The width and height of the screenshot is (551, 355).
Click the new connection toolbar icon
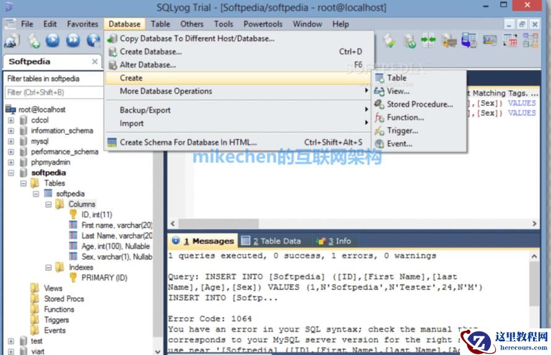pyautogui.click(x=12, y=41)
